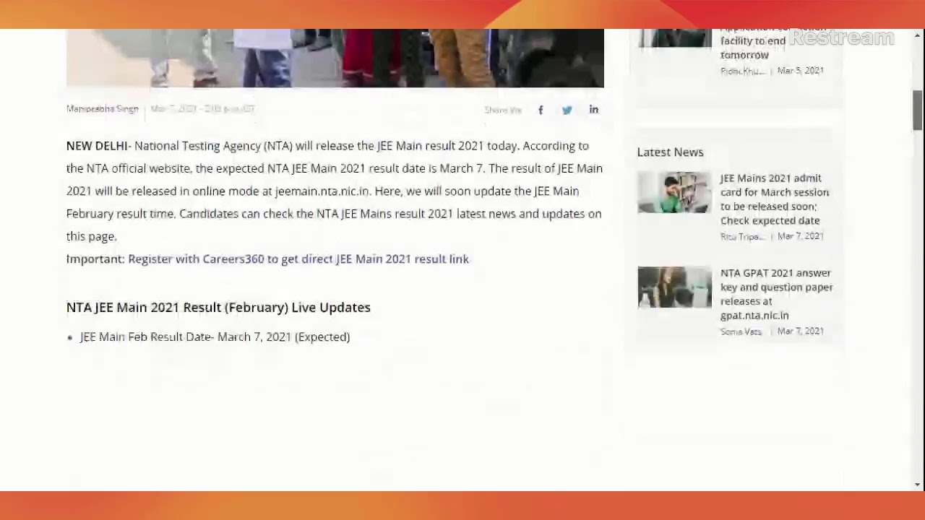925x520 pixels.
Task: Click thumbnail of JEE Mains admit card news
Action: (674, 192)
